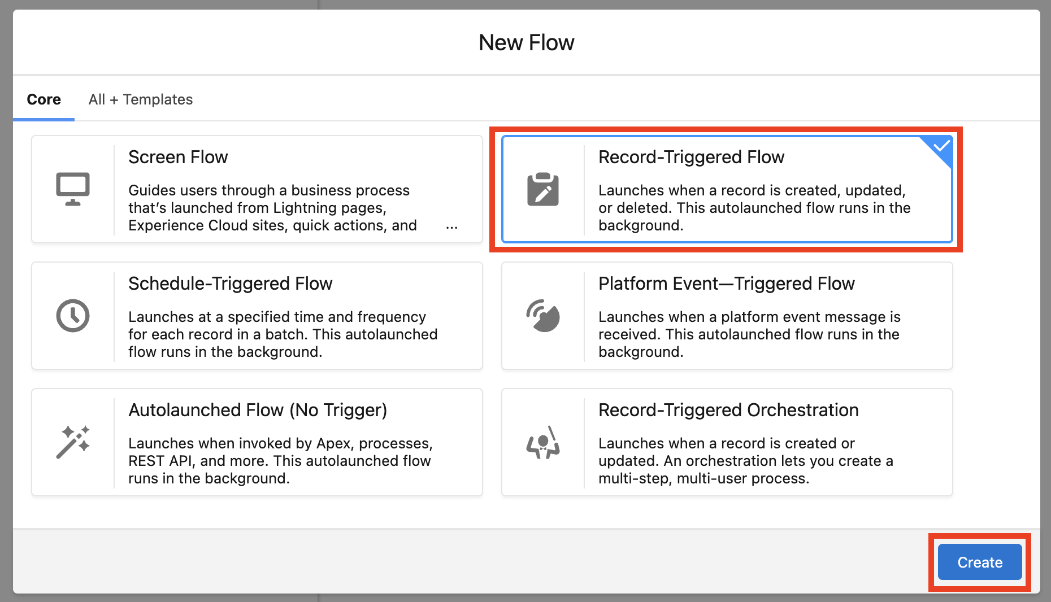
Task: Click the New Flow dialog heading
Action: tap(526, 43)
